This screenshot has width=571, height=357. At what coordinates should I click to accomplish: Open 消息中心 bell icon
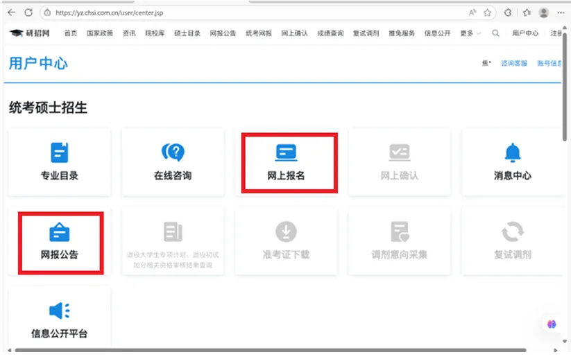click(512, 153)
